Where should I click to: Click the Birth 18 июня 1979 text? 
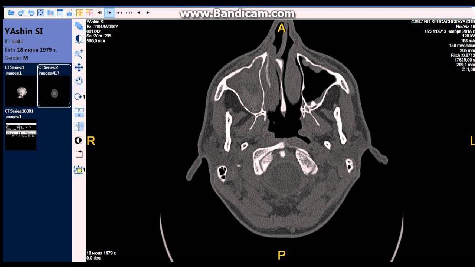tap(30, 50)
